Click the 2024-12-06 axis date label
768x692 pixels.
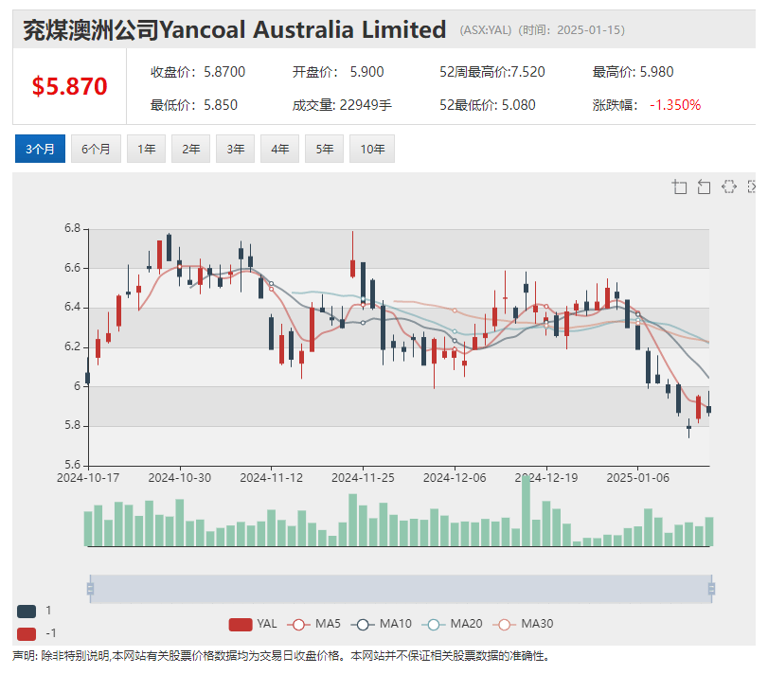click(455, 478)
